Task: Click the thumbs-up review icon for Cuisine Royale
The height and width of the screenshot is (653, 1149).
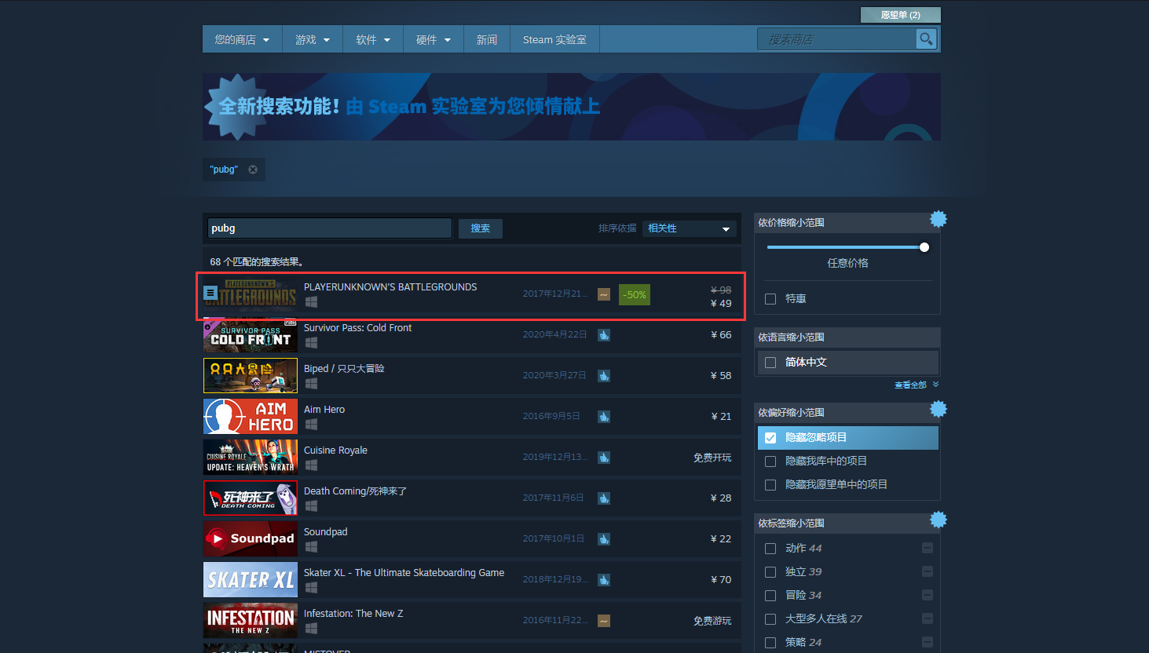Action: click(604, 458)
